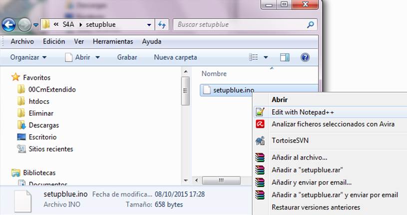Click Grabar in the toolbar

point(127,57)
